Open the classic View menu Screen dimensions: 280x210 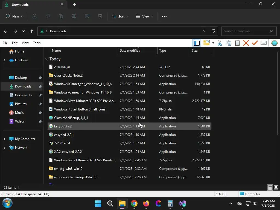tap(25, 43)
